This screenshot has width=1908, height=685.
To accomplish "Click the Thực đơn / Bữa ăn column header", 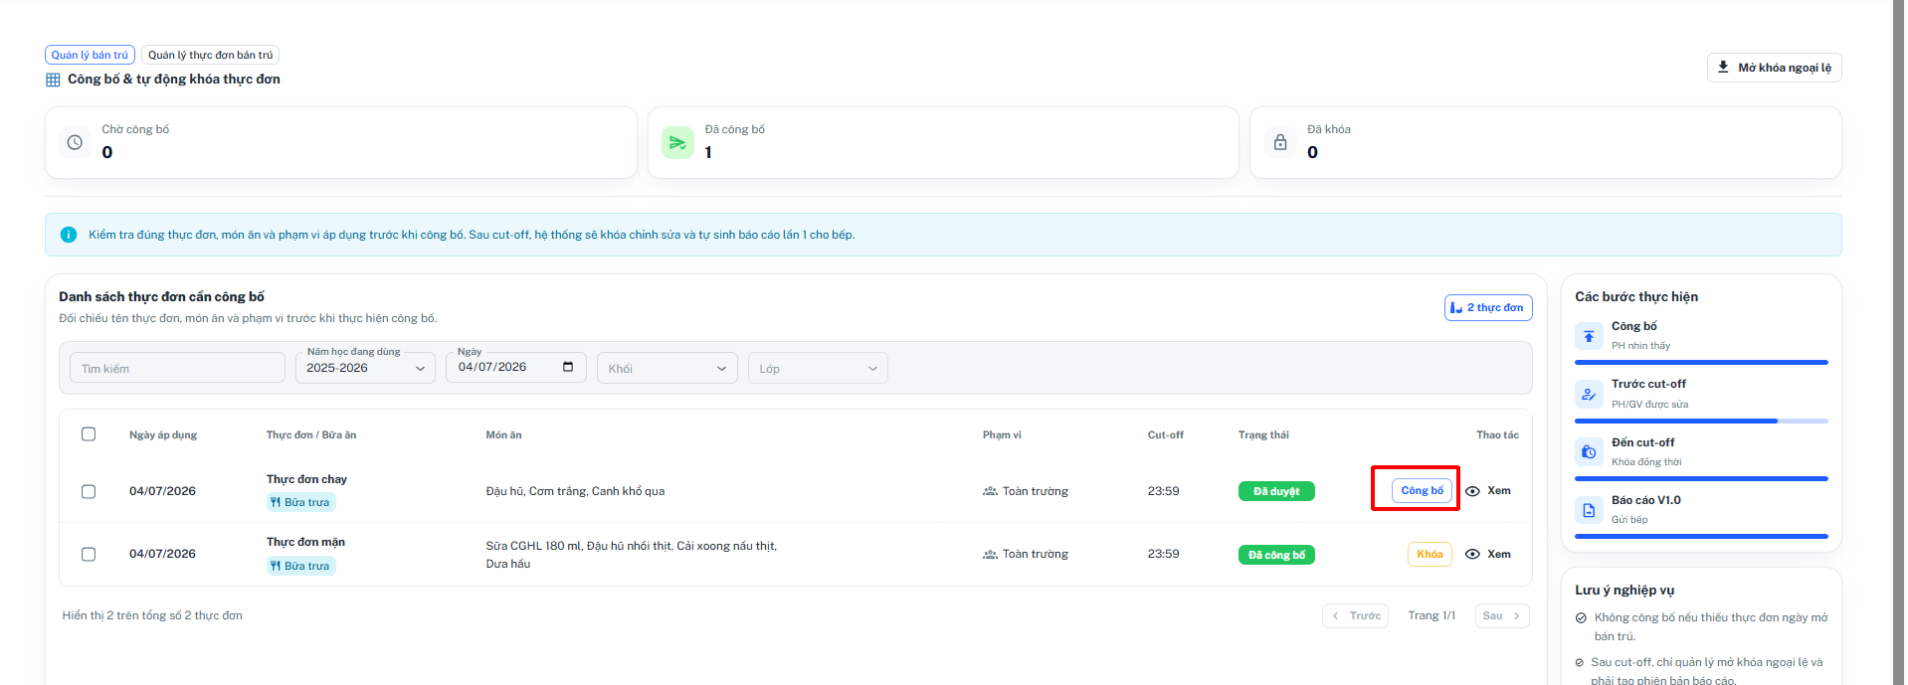I will click(311, 434).
